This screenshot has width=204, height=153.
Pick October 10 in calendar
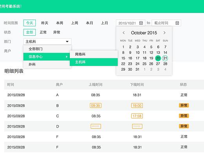(137, 53)
